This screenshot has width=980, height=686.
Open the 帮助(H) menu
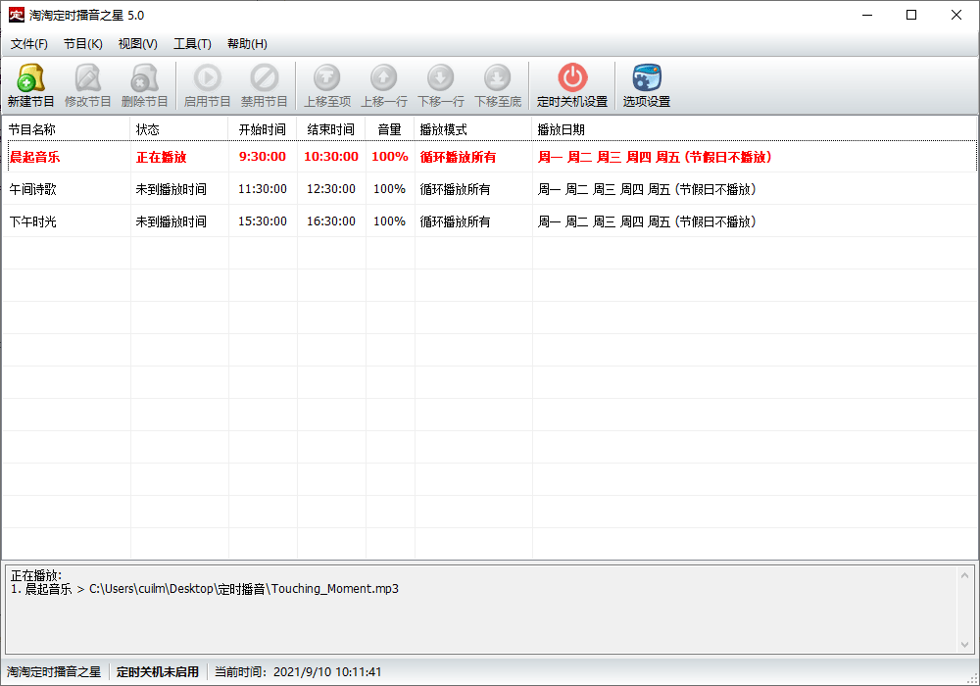tap(247, 44)
